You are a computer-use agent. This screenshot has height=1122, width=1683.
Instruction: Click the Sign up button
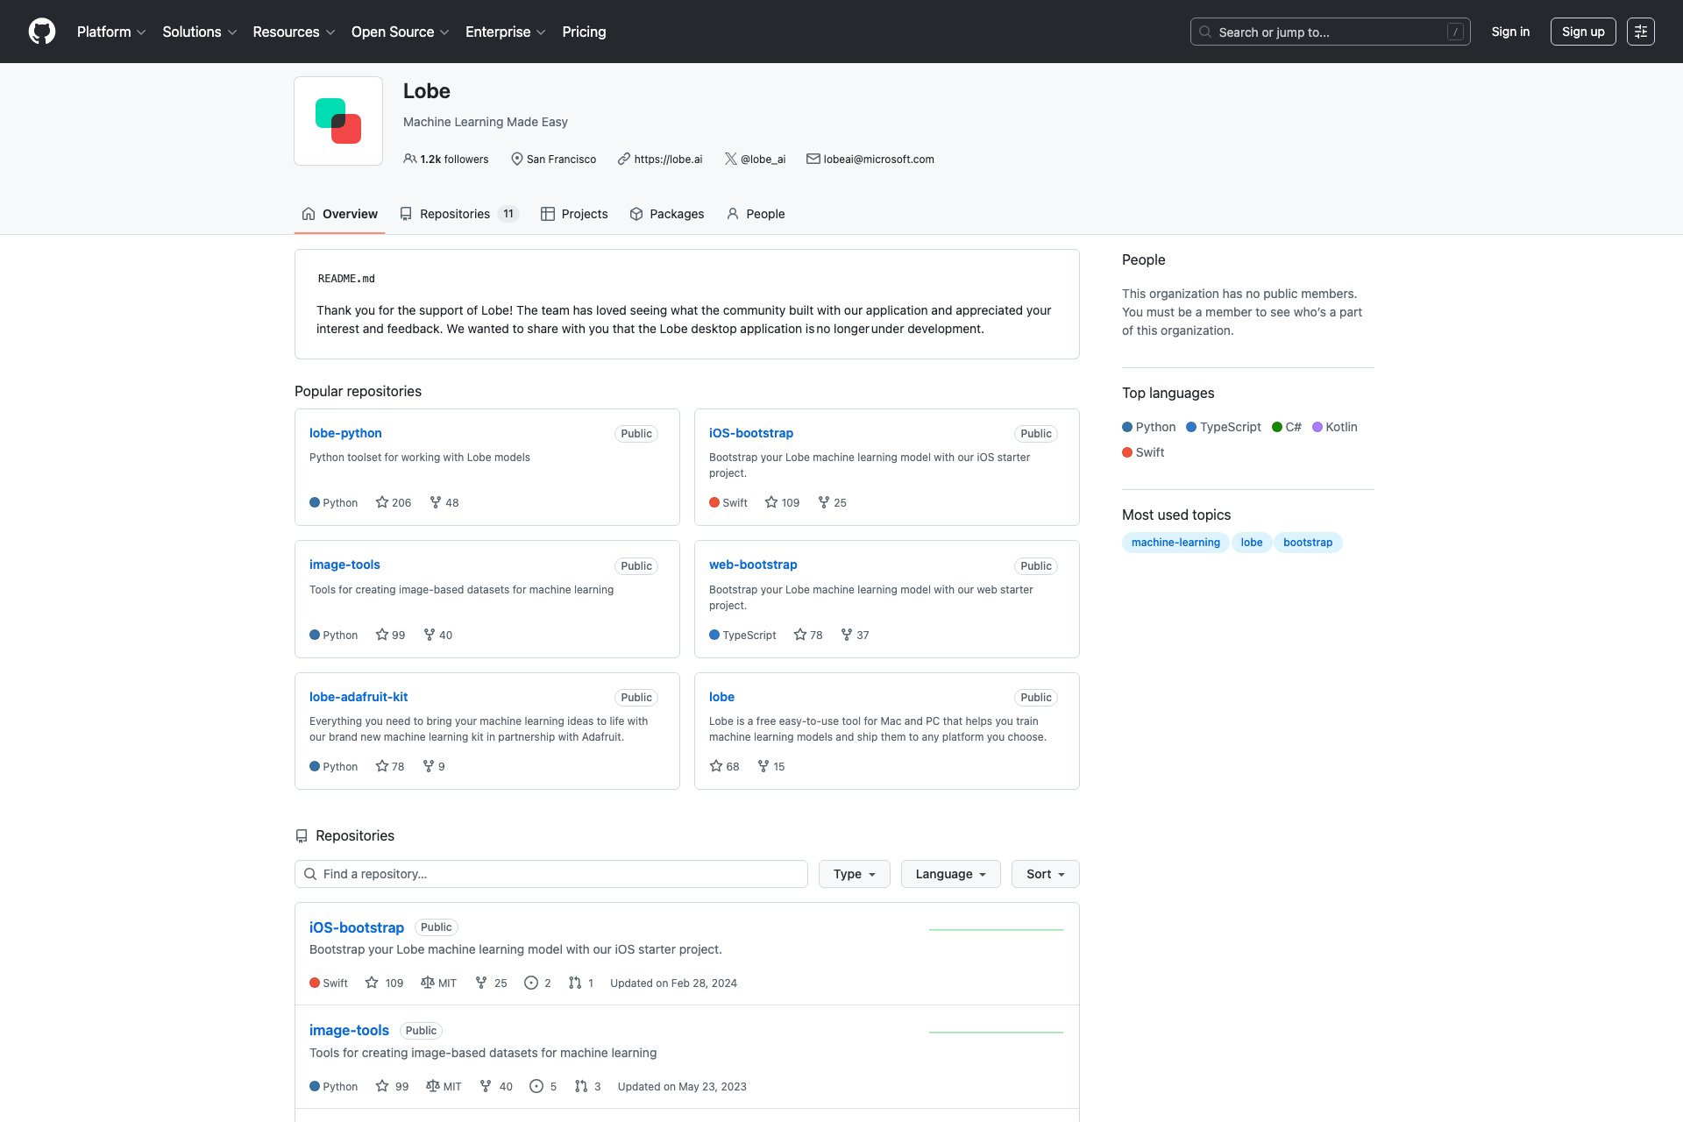[1582, 32]
